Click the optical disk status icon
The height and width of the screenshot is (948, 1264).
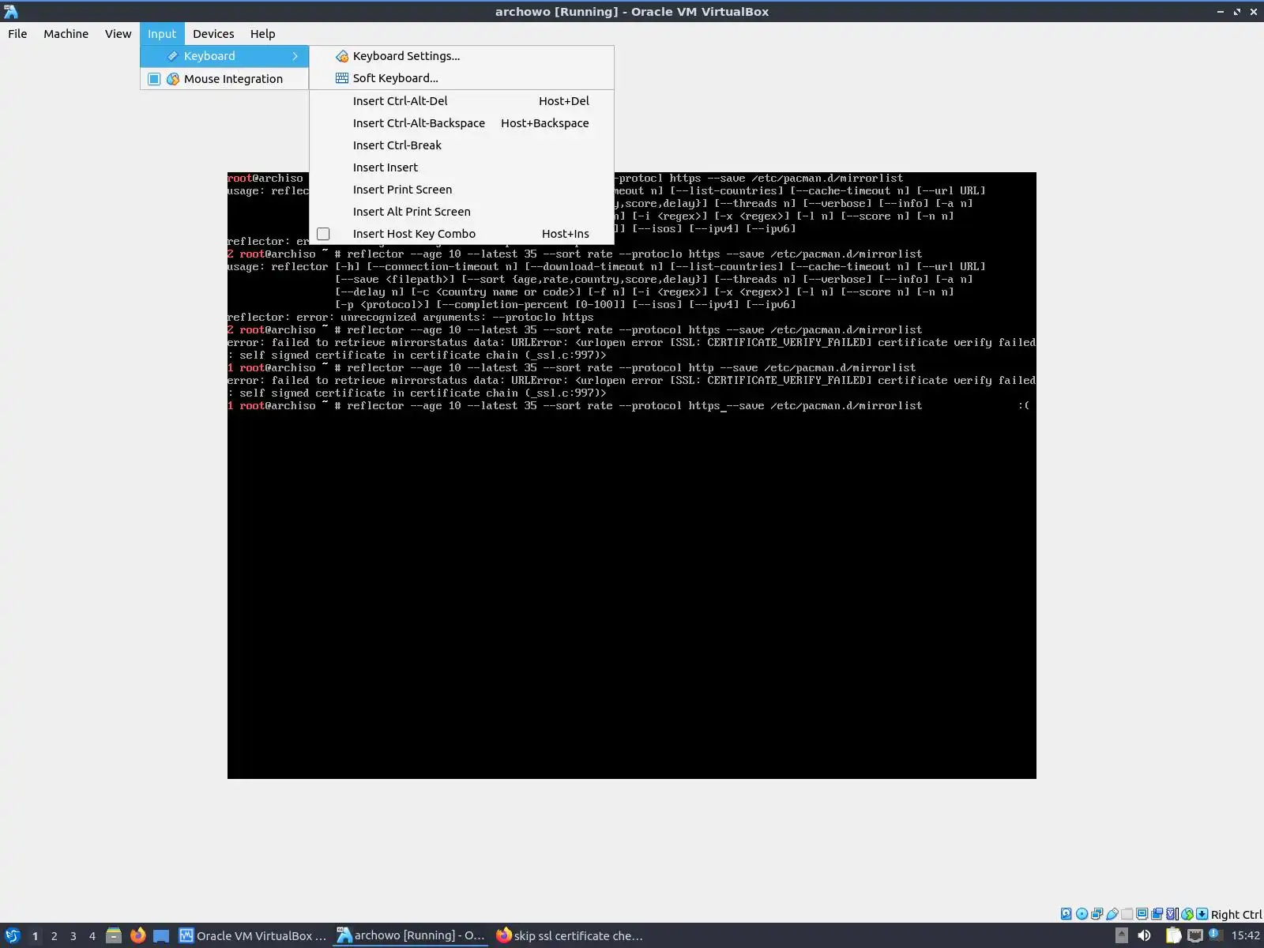pos(1082,914)
